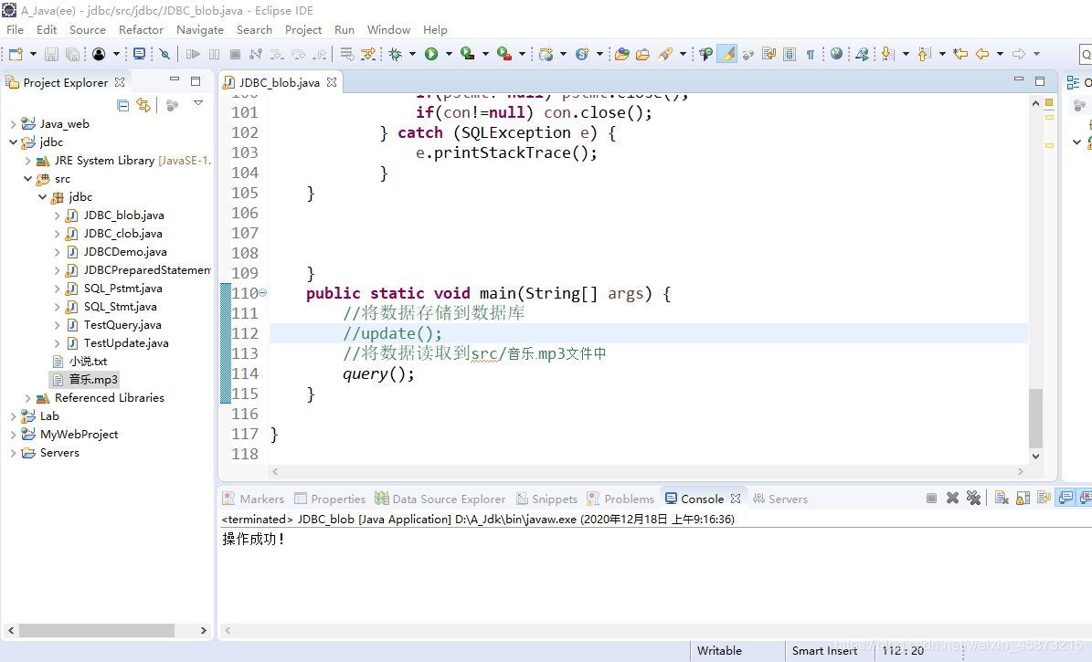
Task: Open Project Explorer View Menu arrow
Action: 198,103
